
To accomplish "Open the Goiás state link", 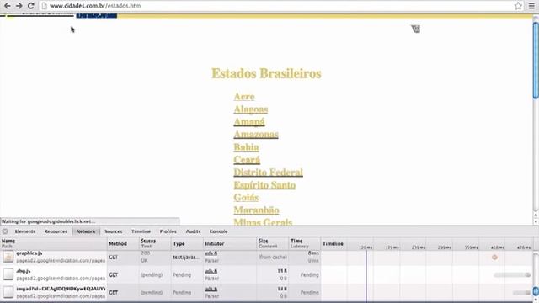I will click(x=246, y=198).
